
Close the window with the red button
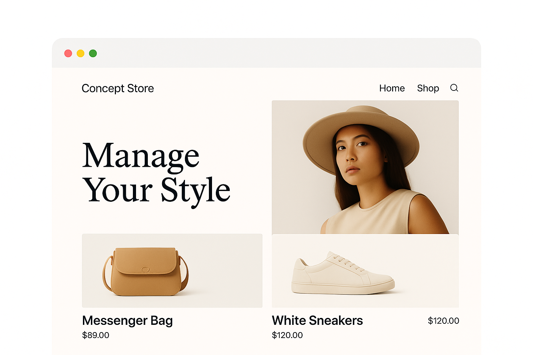point(68,53)
